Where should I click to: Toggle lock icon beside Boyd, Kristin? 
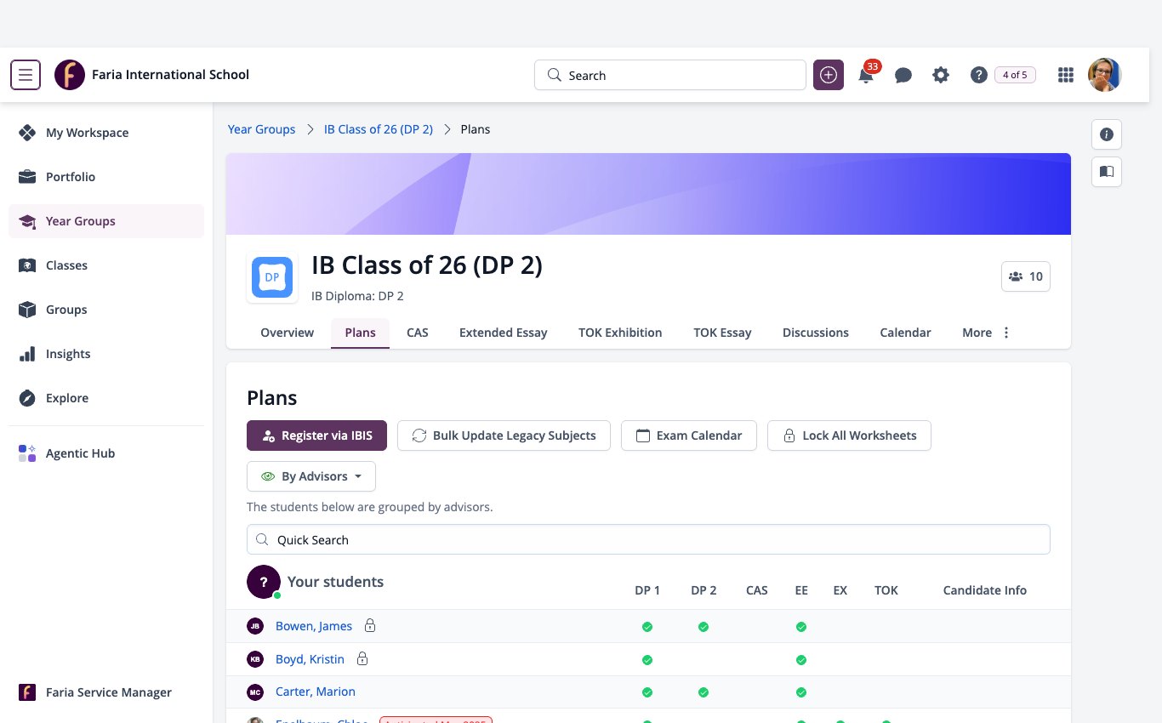(362, 658)
